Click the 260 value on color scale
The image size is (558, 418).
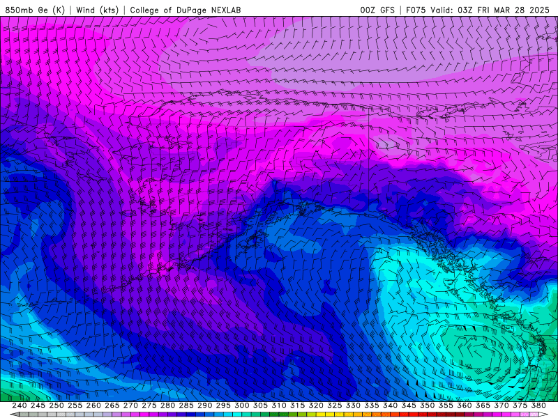coord(93,405)
